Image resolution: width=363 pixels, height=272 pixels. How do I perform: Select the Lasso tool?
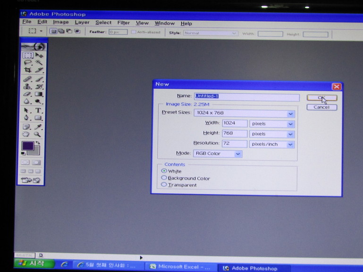[x=28, y=62]
